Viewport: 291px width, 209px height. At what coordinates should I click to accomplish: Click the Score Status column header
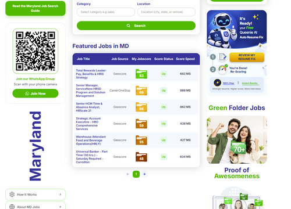pos(164,59)
